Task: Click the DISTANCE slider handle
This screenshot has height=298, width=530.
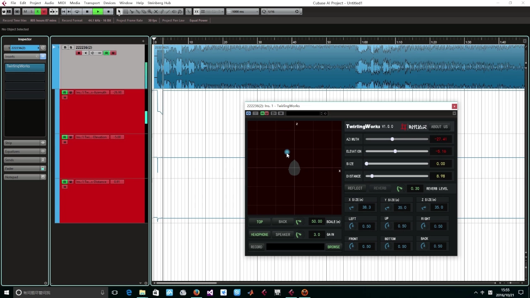Action: 372,176
